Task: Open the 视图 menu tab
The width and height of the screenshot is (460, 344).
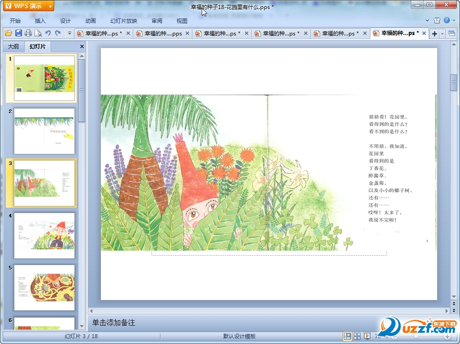Action: (182, 21)
